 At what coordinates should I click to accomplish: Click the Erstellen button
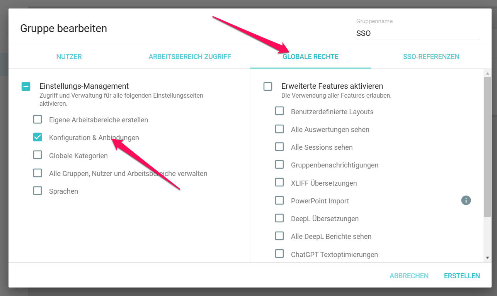click(x=462, y=276)
